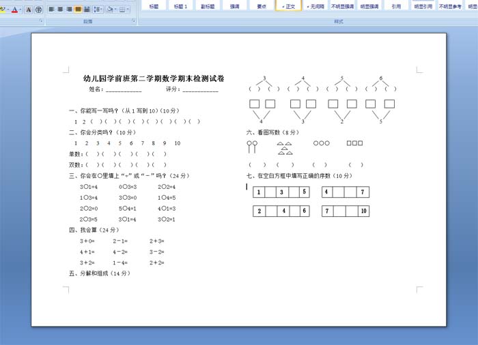Click the three circles figure in section six

(322, 143)
